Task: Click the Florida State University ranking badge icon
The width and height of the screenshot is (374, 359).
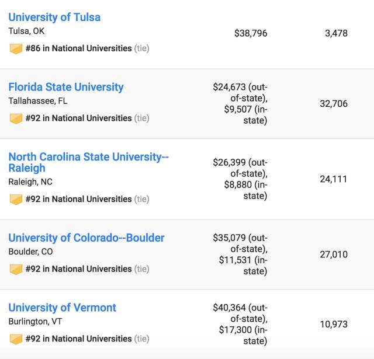Action: [16, 118]
